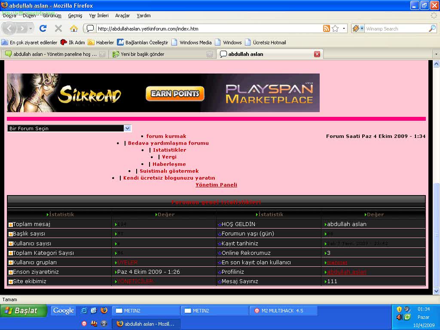Open the Haberler feed bookmark
Image resolution: width=440 pixels, height=330 pixels.
(x=101, y=43)
